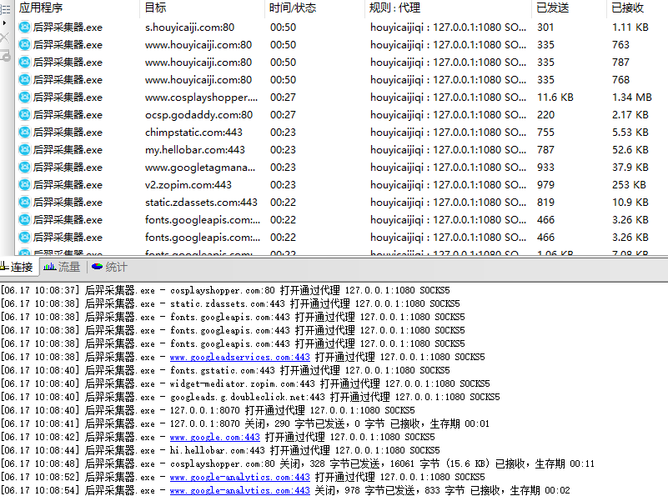Click the 37.9 KB received value

coord(630,167)
